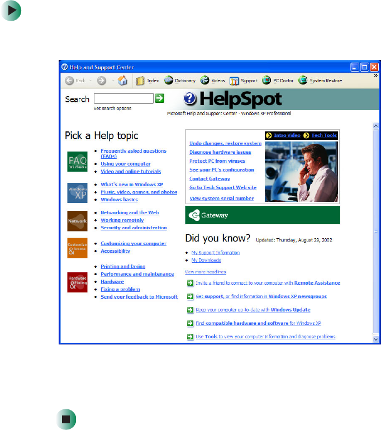Open Security and administration link

[x=134, y=228]
